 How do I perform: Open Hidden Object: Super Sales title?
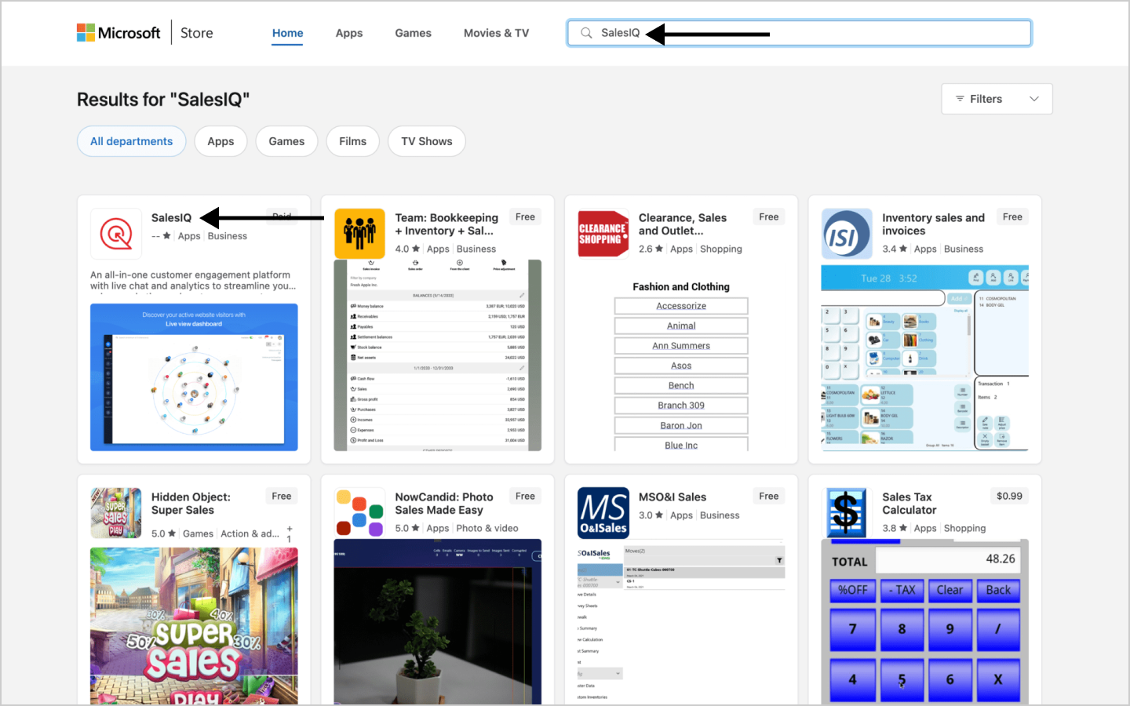pos(191,504)
